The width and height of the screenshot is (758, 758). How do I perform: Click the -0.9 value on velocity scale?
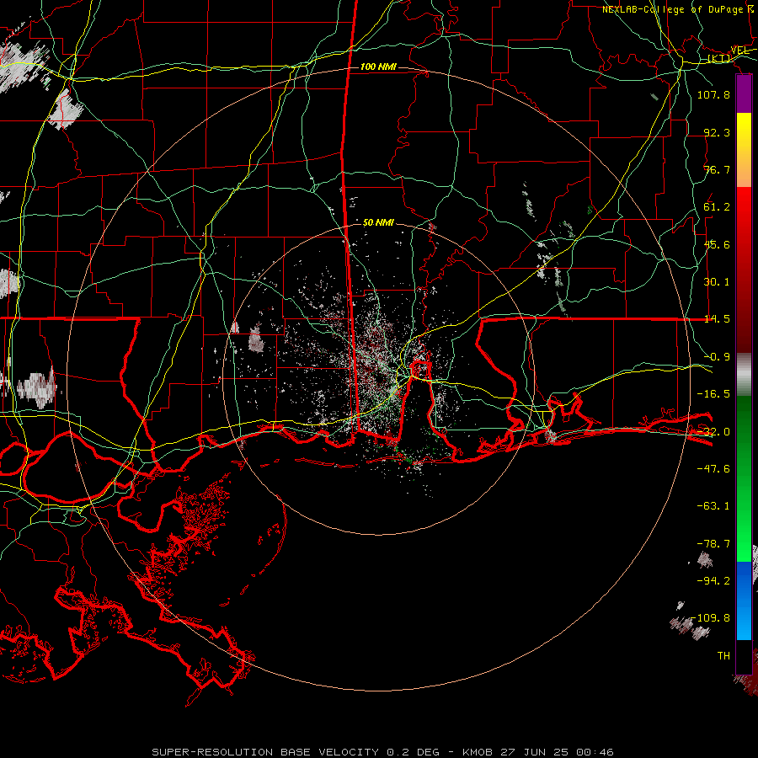[717, 357]
